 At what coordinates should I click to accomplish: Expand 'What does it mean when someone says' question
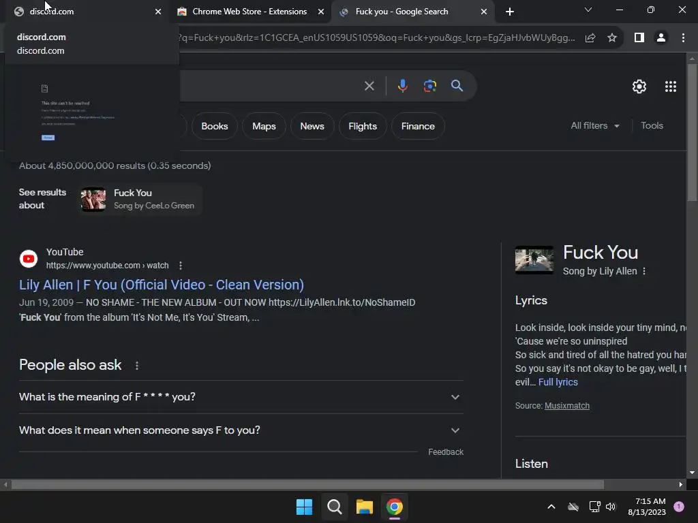pos(241,430)
